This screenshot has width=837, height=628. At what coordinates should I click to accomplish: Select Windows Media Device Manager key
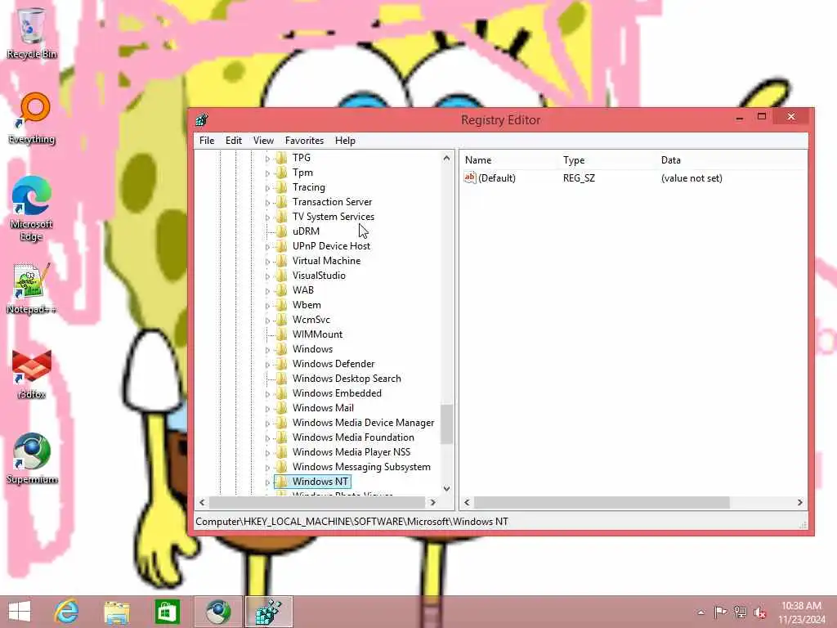pos(363,423)
